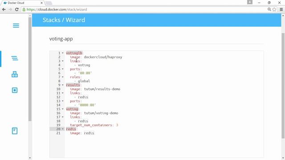Click '- redis' entry on line 12
Image resolution: width=285 pixels, height=160 pixels.
[x=81, y=97]
